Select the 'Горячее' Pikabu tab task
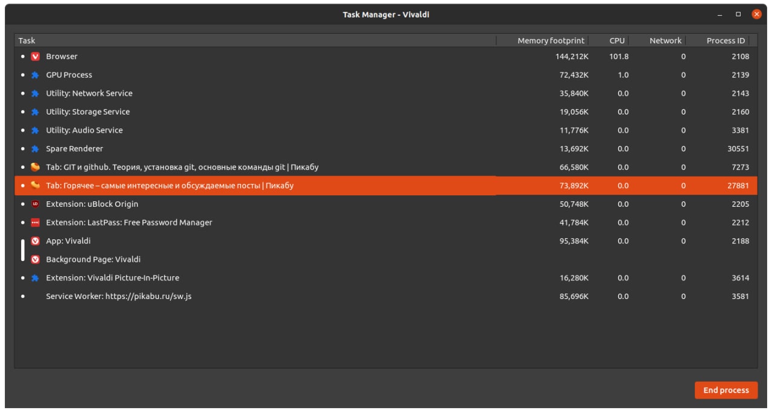 (x=386, y=186)
